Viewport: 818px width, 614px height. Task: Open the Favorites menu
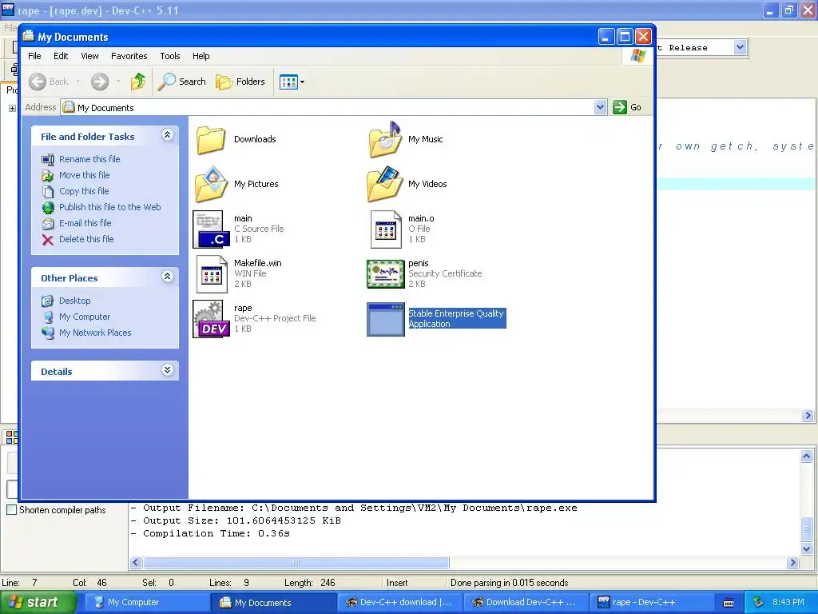(x=129, y=56)
